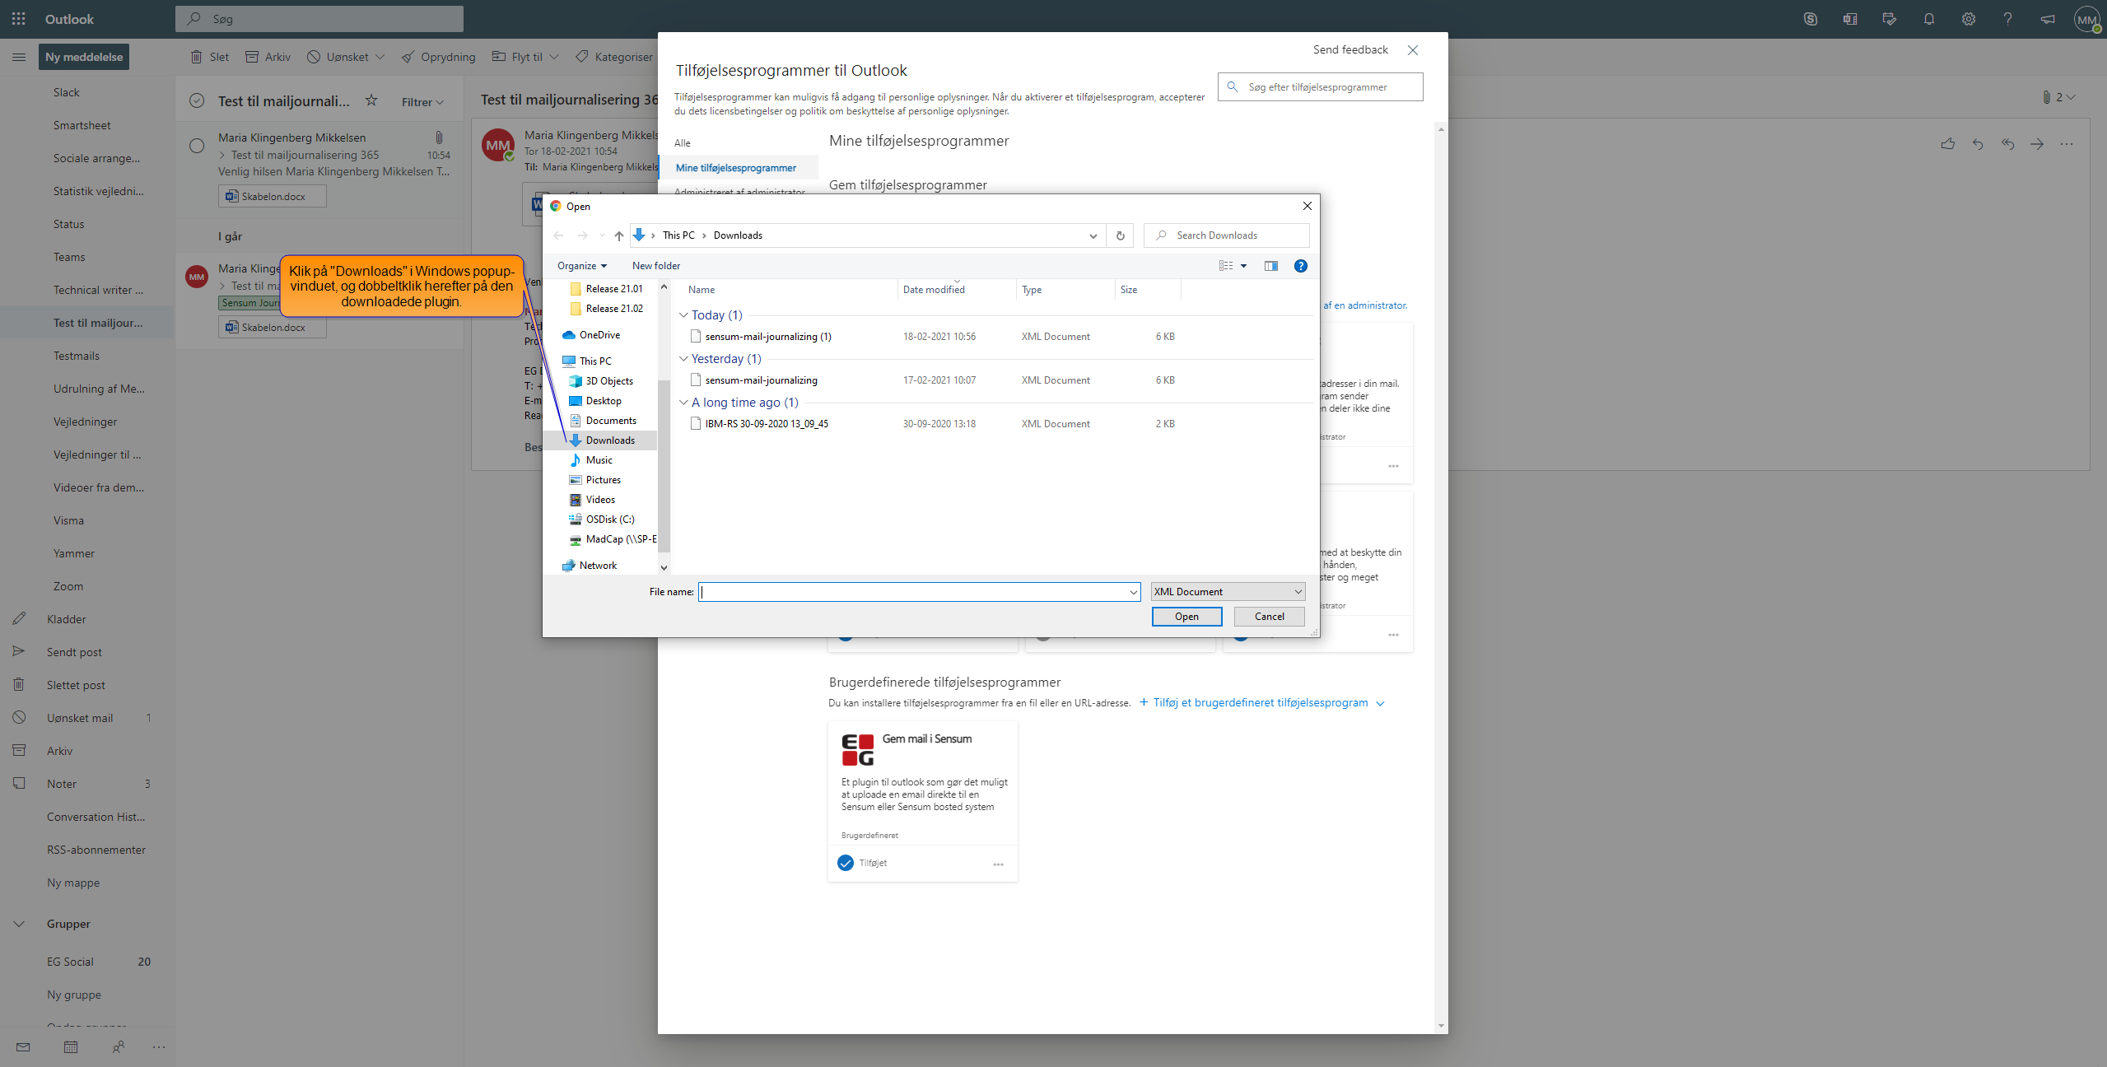Open the help question-mark icon in the file dialog
This screenshot has height=1067, width=2107.
point(1300,265)
